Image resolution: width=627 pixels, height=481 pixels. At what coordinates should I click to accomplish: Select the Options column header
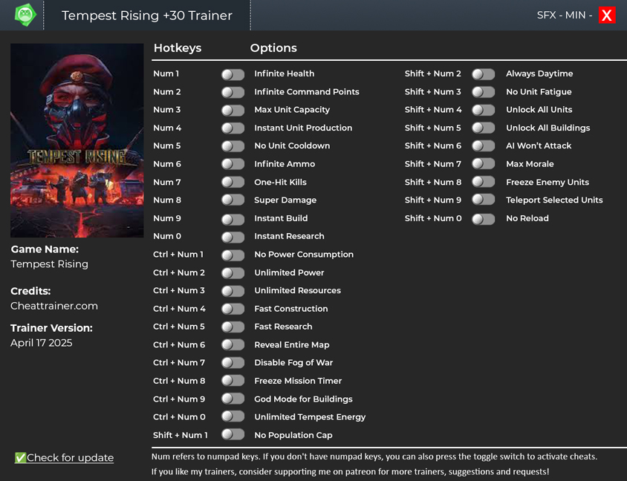(273, 48)
